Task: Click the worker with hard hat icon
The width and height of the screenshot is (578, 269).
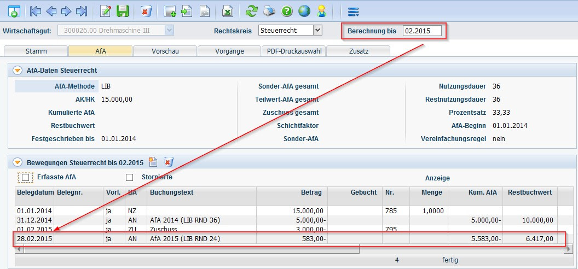Action: (322, 11)
